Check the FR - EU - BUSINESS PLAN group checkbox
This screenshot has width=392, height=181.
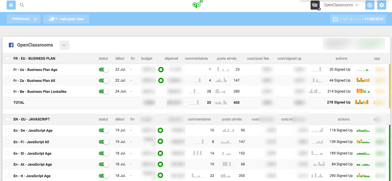coord(8,58)
